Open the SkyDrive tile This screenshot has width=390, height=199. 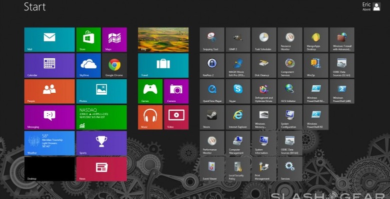click(x=88, y=65)
